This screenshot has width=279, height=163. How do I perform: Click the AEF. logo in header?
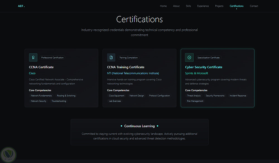(x=21, y=6)
